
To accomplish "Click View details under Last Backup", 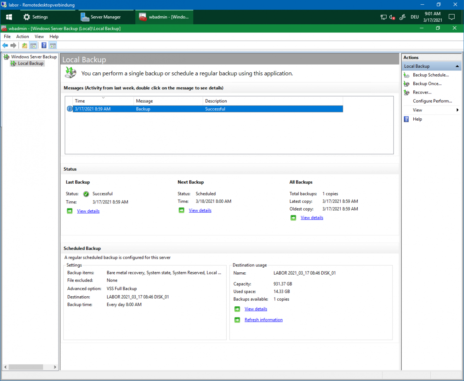I will 88,211.
